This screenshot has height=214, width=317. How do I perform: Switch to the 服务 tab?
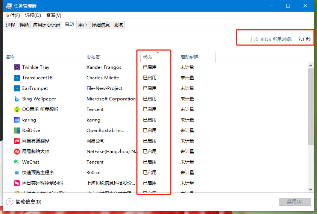tap(118, 25)
